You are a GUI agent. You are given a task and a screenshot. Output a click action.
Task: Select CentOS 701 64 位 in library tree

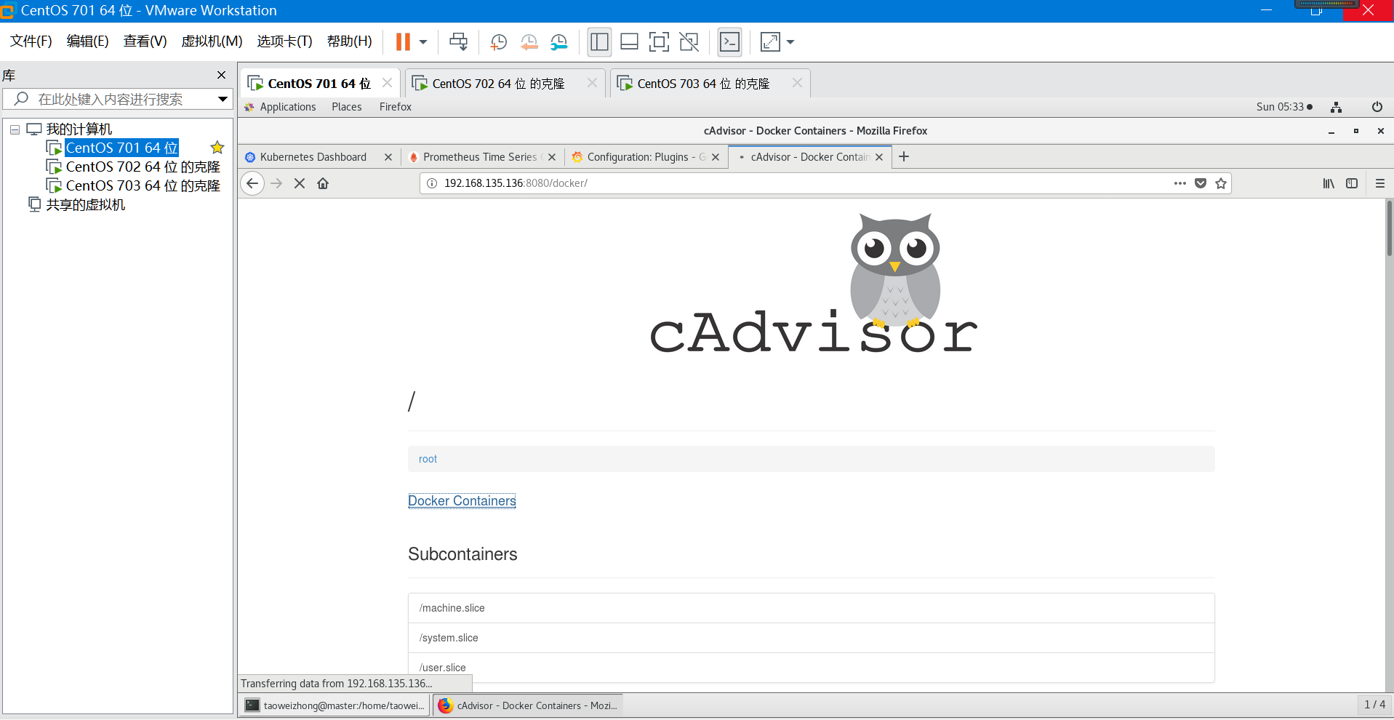click(x=121, y=148)
